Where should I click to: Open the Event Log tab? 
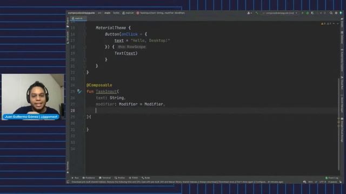pyautogui.click(x=332, y=178)
